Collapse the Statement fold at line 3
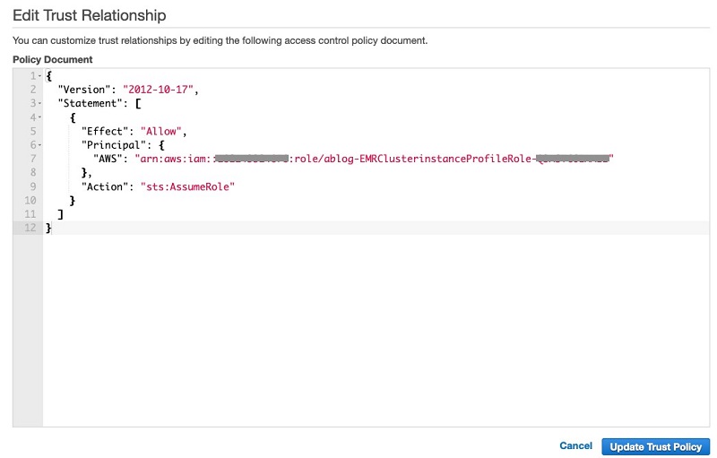This screenshot has height=458, width=717. (40, 104)
